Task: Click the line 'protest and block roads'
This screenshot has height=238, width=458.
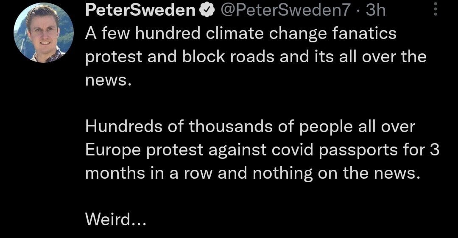Action: (x=255, y=56)
